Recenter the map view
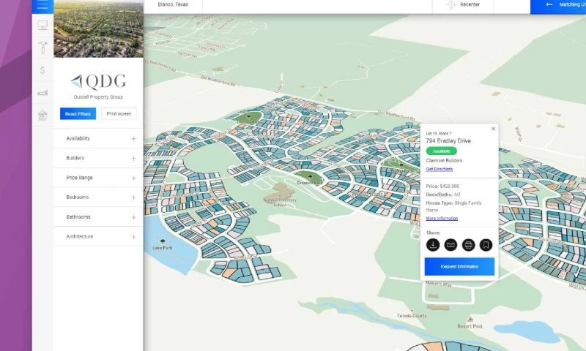 coord(463,5)
